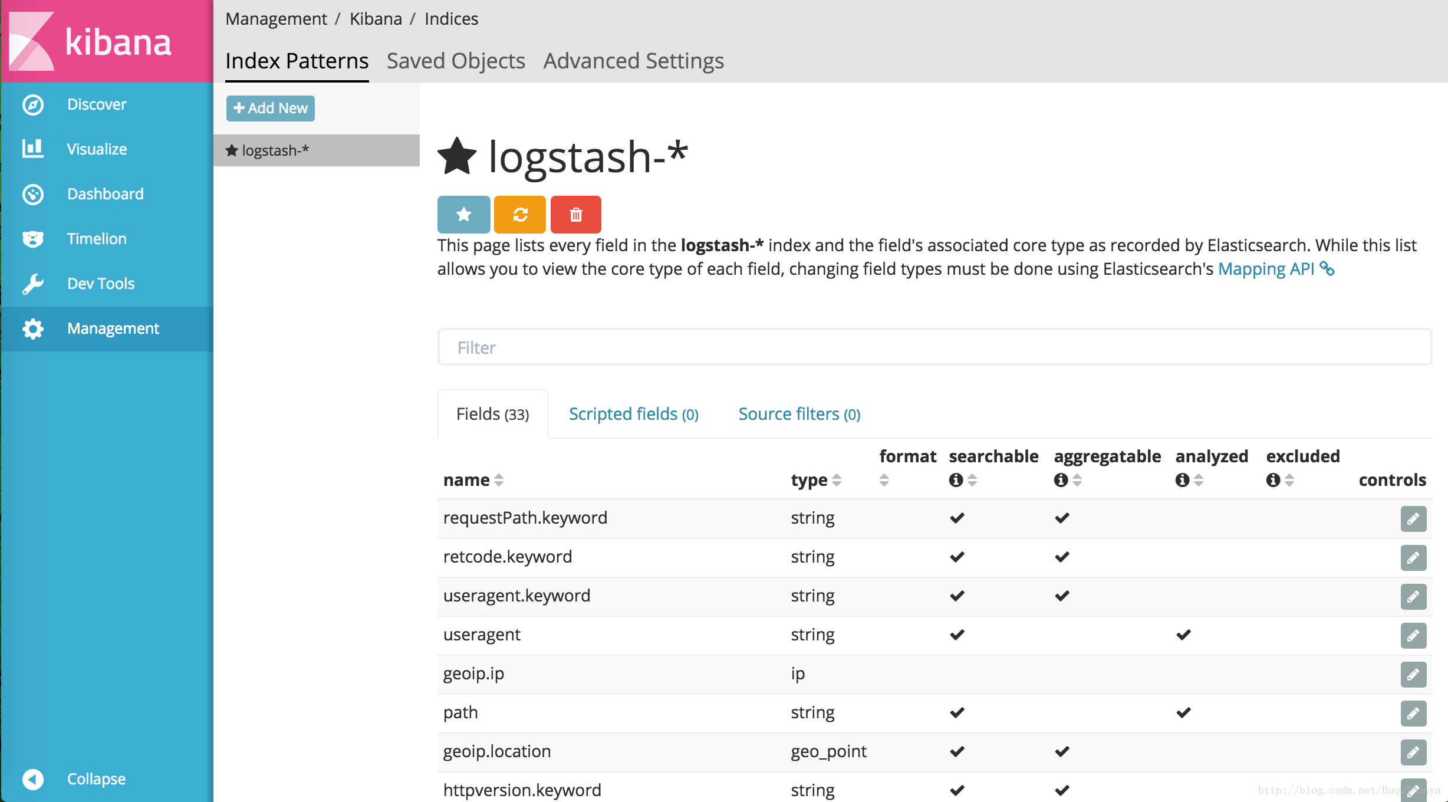Image resolution: width=1448 pixels, height=802 pixels.
Task: Refresh the field list orange button
Action: (x=520, y=215)
